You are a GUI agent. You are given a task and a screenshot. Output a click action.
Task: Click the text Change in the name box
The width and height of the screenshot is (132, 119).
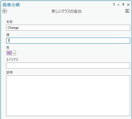(13, 28)
